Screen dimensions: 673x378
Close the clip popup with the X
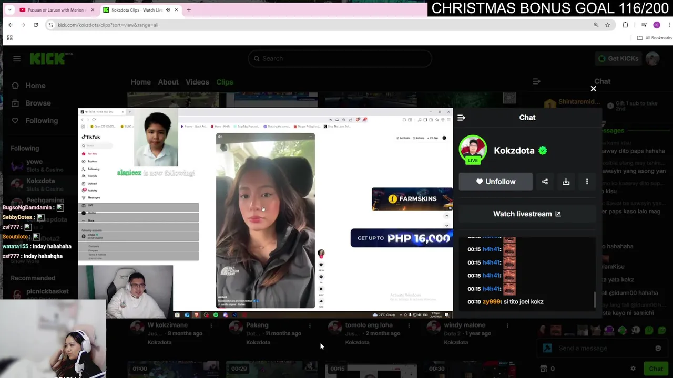click(593, 89)
